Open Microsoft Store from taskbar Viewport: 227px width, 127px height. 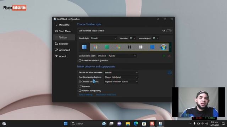[x=144, y=123]
